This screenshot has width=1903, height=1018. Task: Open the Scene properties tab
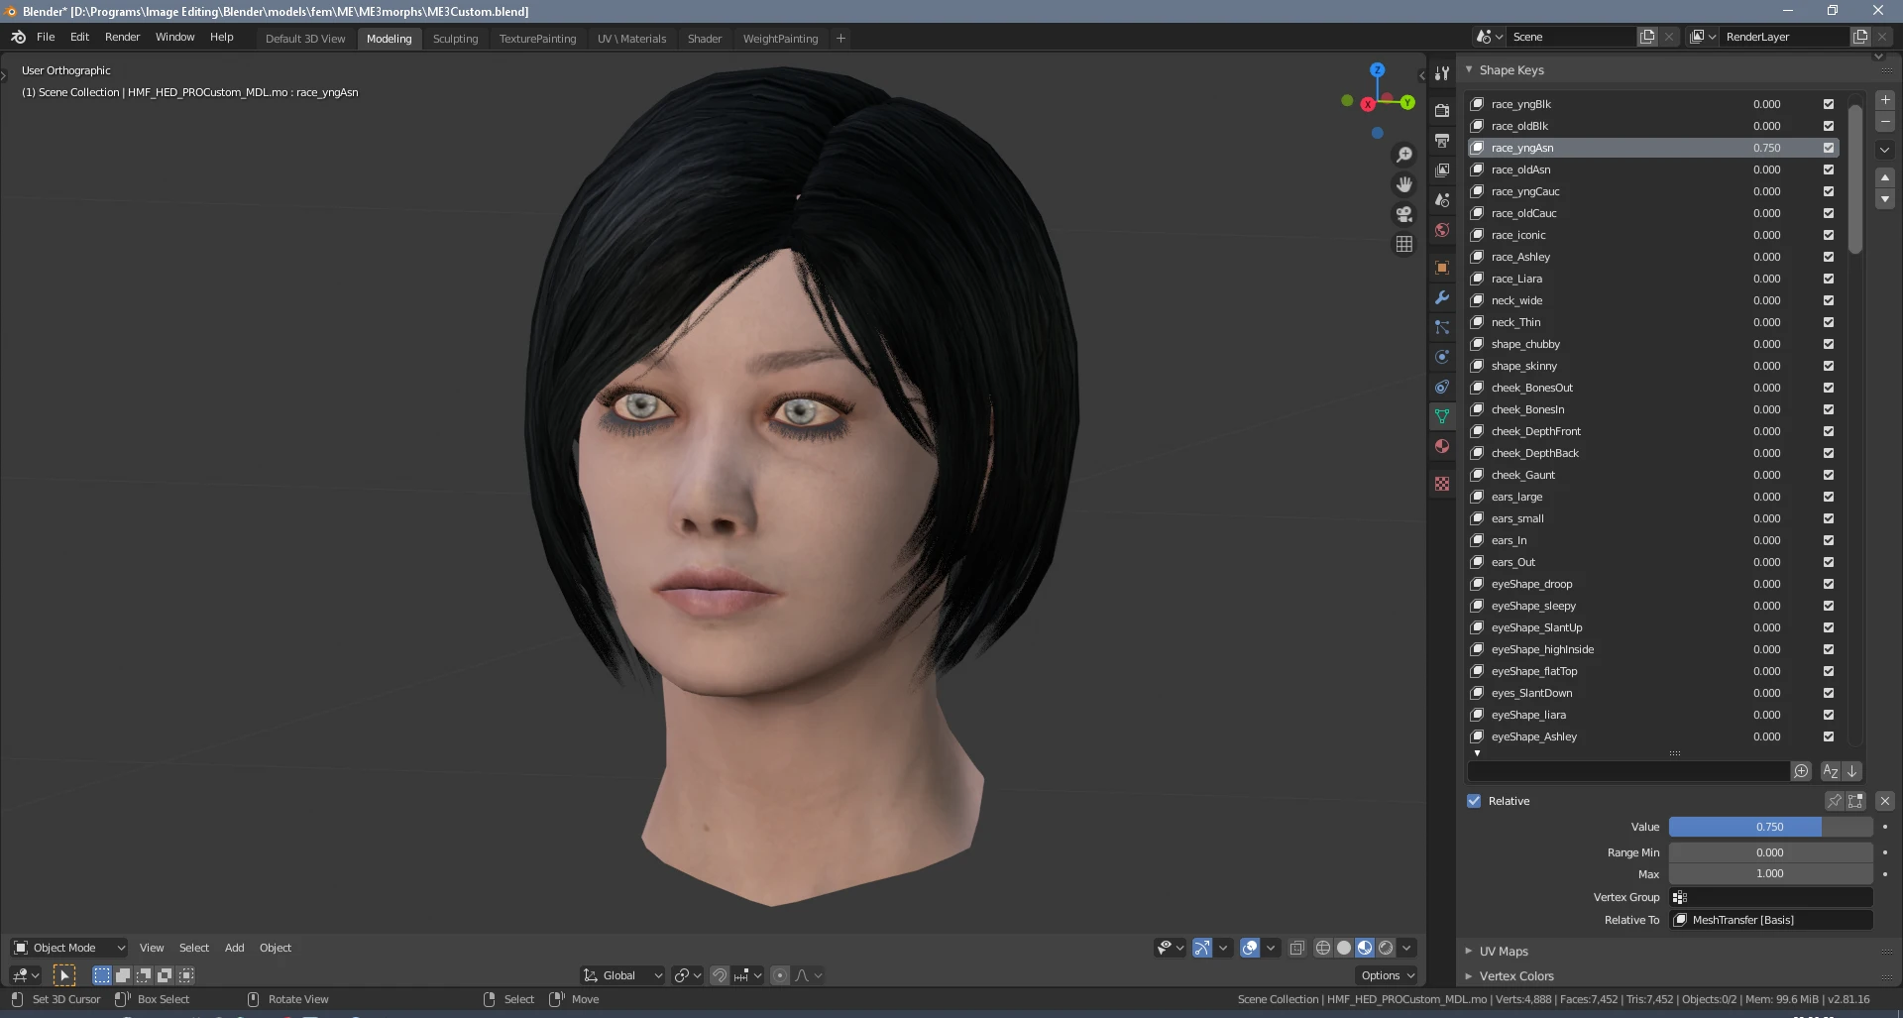click(x=1442, y=200)
